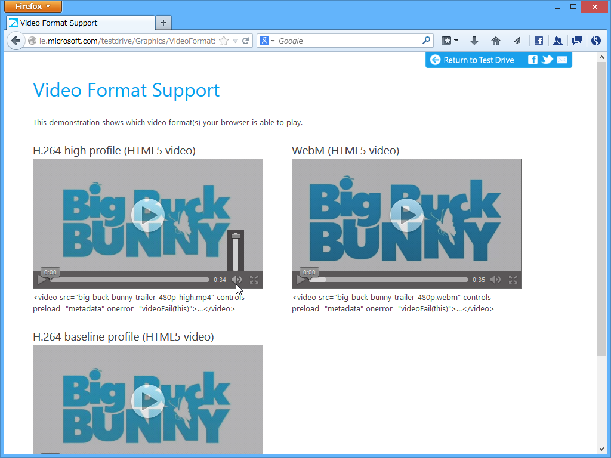Screen dimensions: 611x458
Task: Share the page via the Facebook toolbar icon
Action: tap(538, 41)
